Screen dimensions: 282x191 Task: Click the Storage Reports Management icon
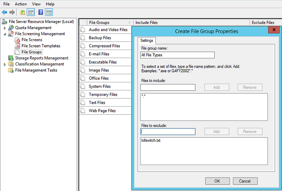tap(11, 58)
